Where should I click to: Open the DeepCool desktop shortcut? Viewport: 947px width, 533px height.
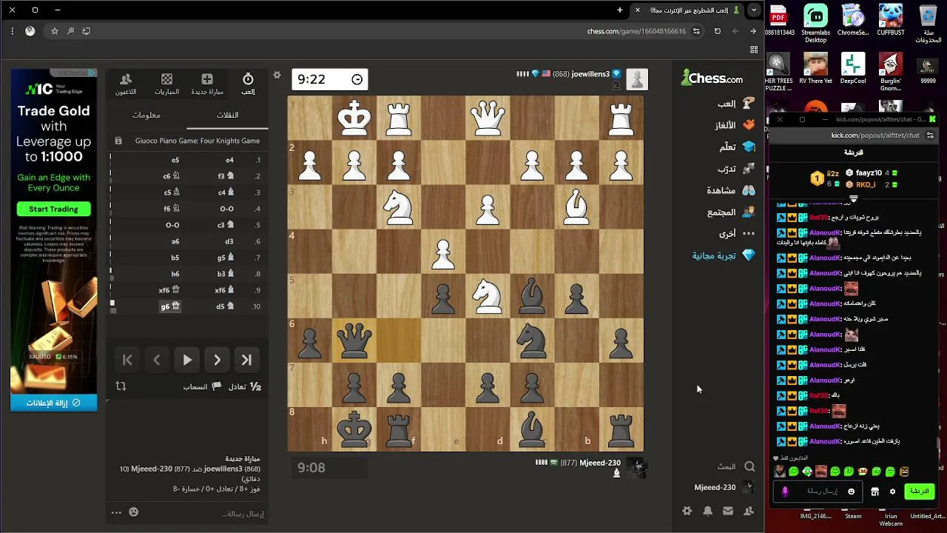[x=852, y=68]
